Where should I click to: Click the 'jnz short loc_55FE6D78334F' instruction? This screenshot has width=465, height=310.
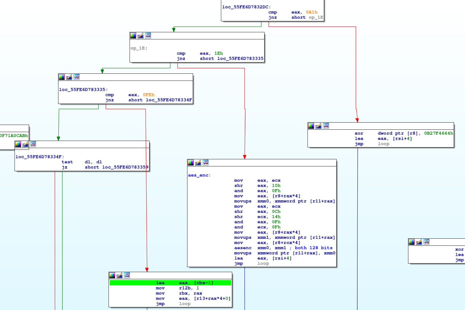149,100
